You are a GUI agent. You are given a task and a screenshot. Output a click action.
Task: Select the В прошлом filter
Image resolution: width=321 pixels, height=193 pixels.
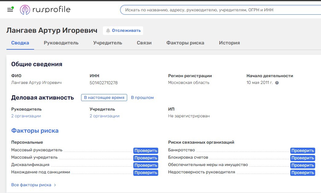point(142,98)
